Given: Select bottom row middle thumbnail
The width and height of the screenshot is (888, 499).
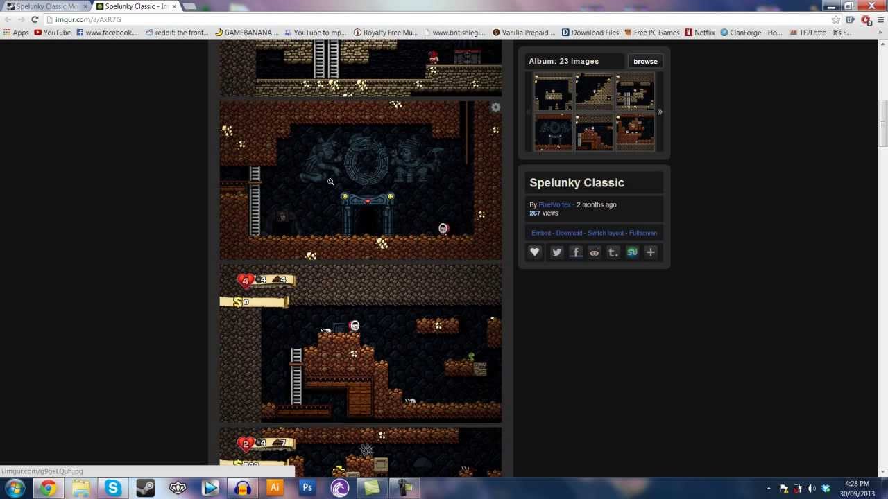Looking at the screenshot, I should 594,132.
